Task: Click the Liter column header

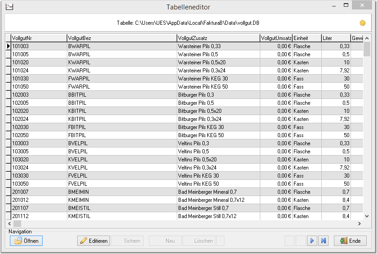Action: click(x=336, y=38)
